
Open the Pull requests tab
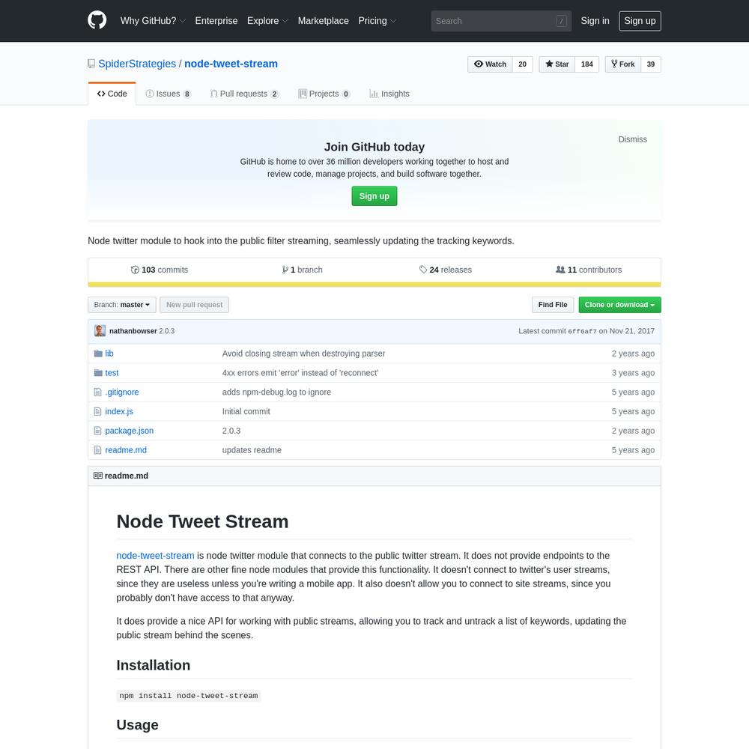[245, 94]
